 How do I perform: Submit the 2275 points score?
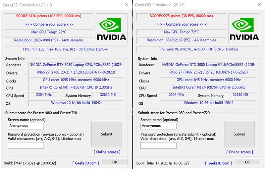point(239,134)
